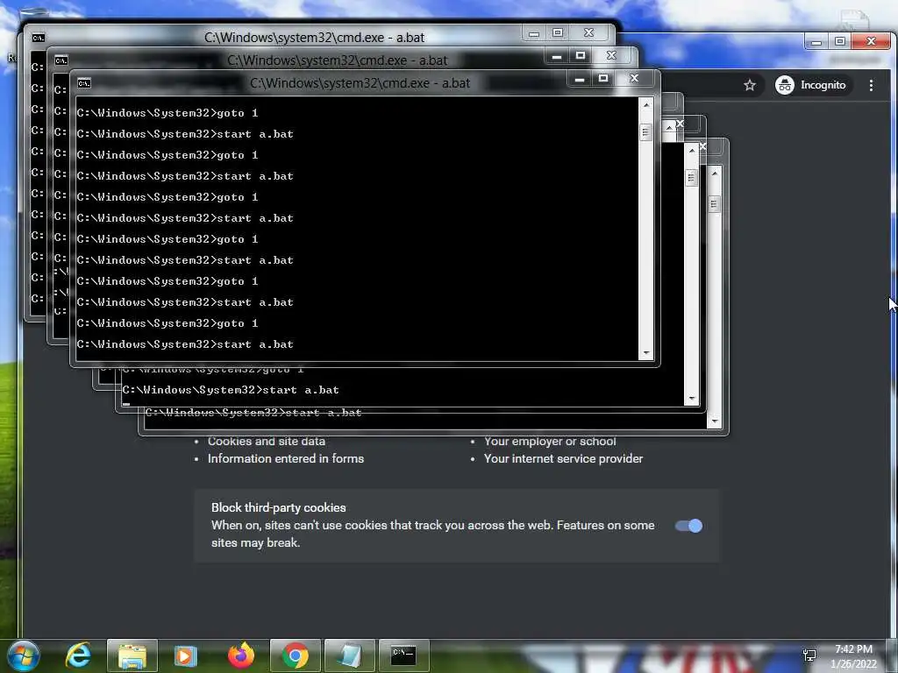Maximize the second cmd.exe window
Viewport: 898px width, 673px height.
coord(581,55)
